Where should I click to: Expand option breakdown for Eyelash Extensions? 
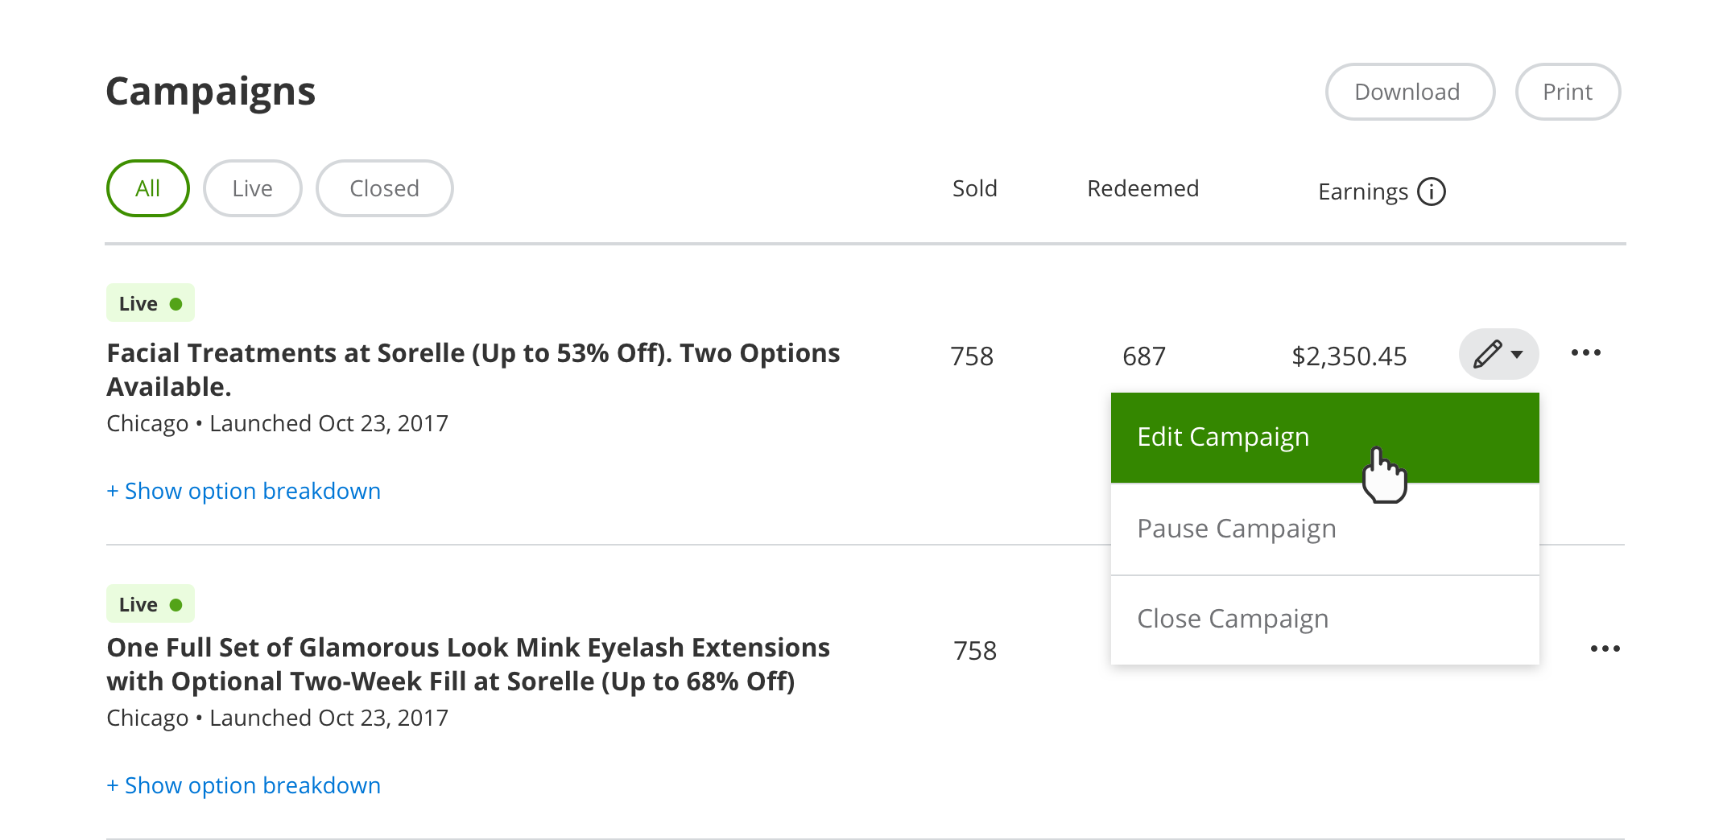tap(244, 785)
